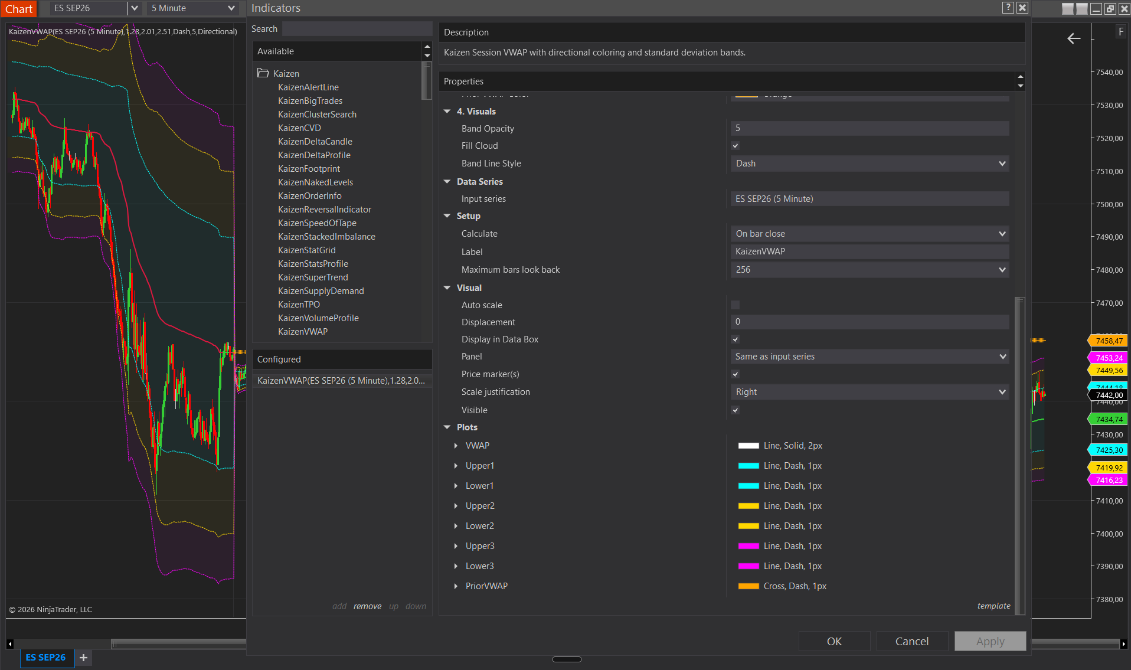Open the ES SEP26 instrument dropdown
The image size is (1131, 670).
(134, 8)
